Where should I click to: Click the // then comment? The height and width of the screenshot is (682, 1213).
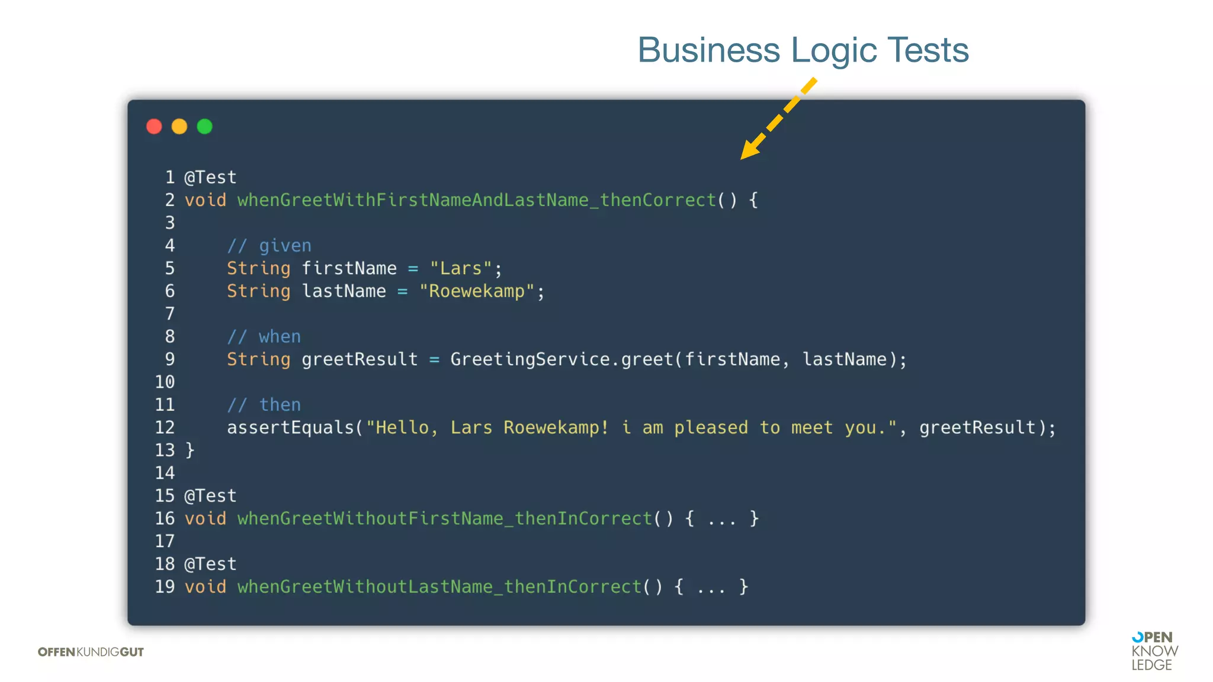click(264, 404)
